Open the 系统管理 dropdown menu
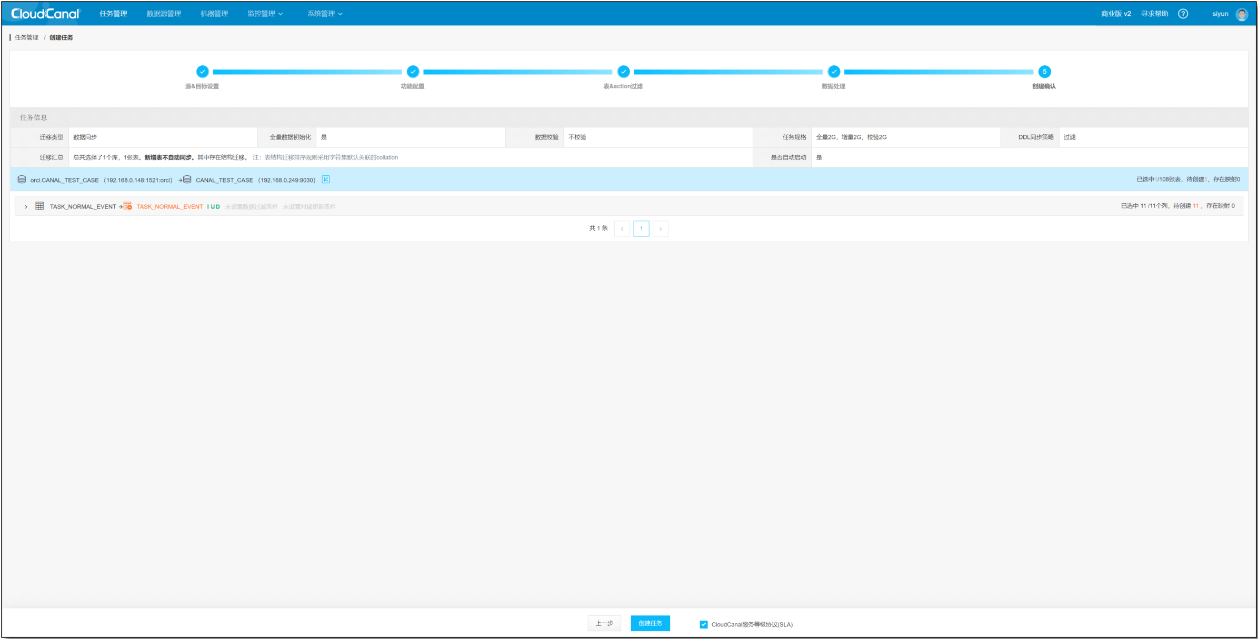The width and height of the screenshot is (1258, 639). coord(325,14)
